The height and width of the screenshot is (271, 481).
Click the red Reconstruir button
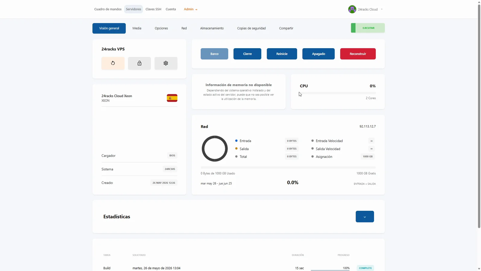(358, 54)
